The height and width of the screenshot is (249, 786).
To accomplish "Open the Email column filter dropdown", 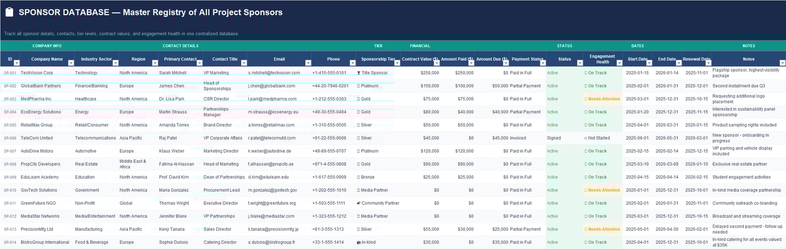I will coord(308,63).
